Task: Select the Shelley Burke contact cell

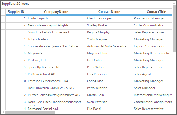Action: coord(109,26)
